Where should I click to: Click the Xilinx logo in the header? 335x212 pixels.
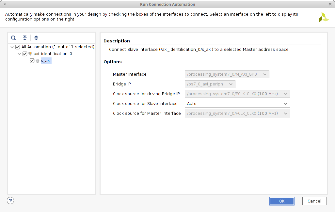pyautogui.click(x=324, y=18)
